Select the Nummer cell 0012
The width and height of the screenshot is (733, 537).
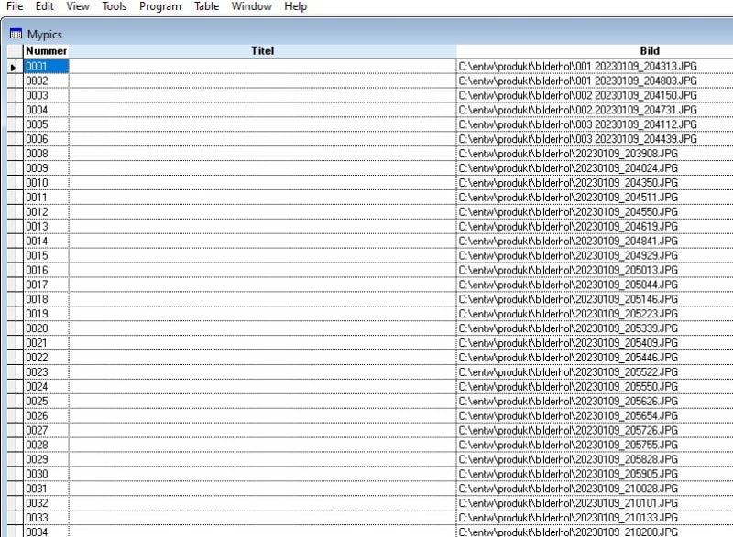(46, 212)
